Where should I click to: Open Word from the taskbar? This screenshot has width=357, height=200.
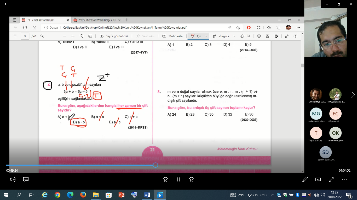(147, 195)
